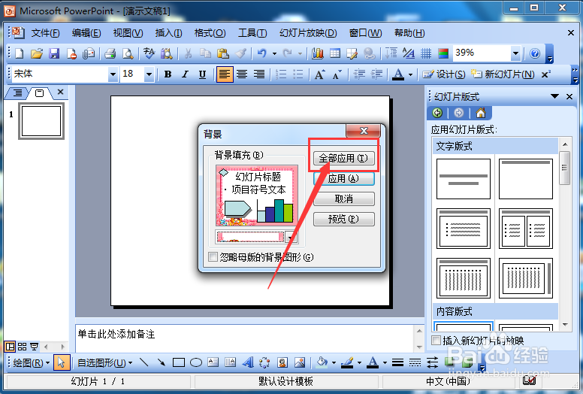Check Omit background graphics from master
Screen dimensions: 583x394
[213, 257]
